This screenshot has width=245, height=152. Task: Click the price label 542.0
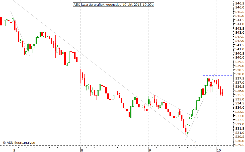(x=240, y=41)
